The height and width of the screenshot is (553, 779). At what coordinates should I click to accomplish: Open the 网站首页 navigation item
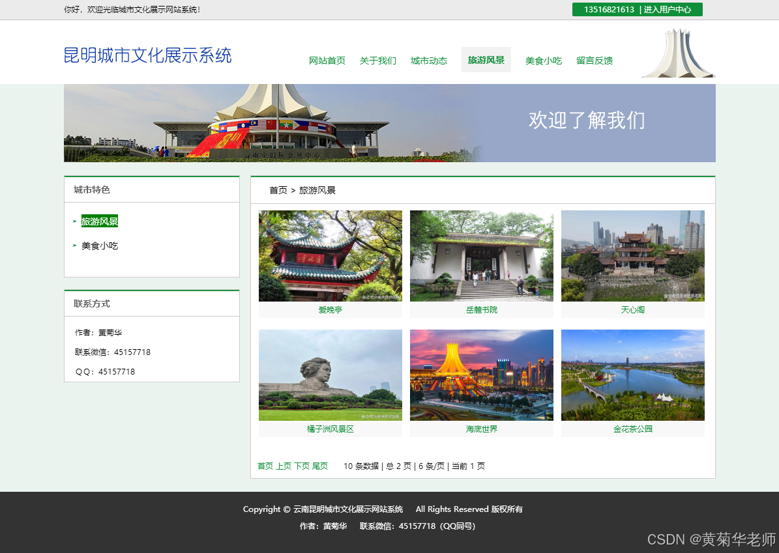point(327,61)
